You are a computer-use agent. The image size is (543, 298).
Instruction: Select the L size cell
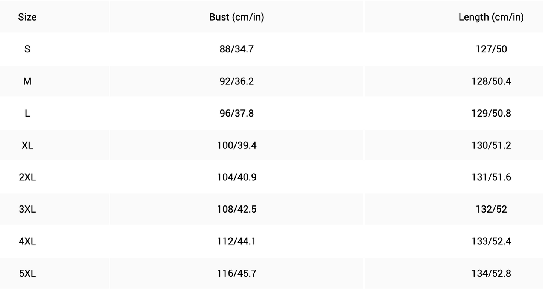[x=27, y=113]
